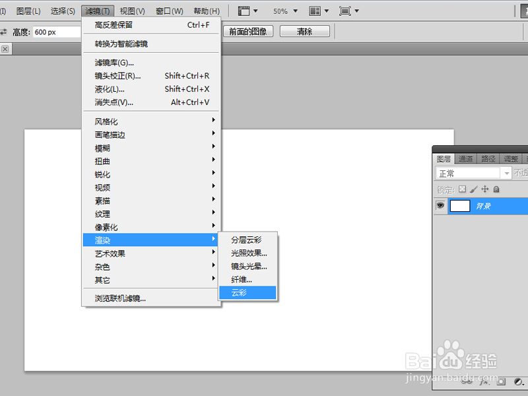Viewport: 528px width, 396px height.
Task: Click the 前面的图像 button
Action: [x=248, y=32]
